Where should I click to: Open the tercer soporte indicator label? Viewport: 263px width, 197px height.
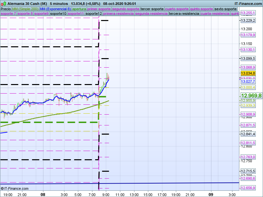152,9
